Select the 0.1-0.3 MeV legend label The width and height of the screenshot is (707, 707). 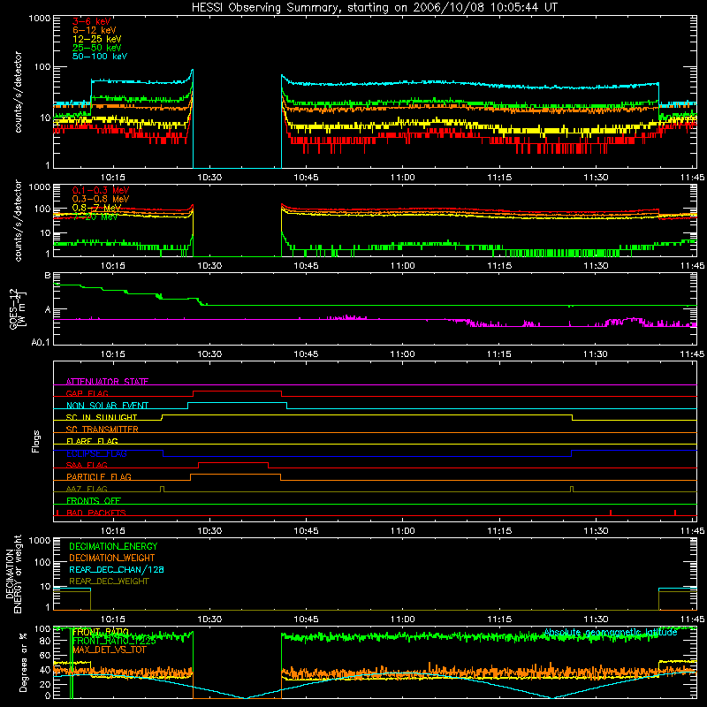(101, 190)
